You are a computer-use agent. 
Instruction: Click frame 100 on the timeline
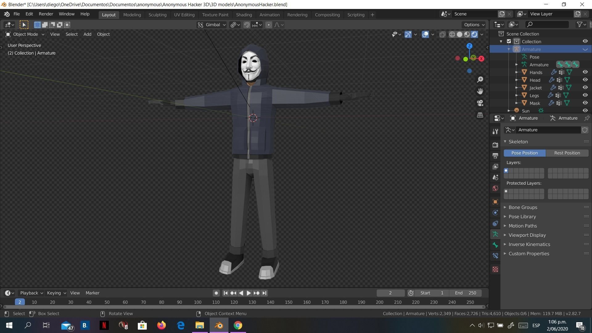point(198,302)
